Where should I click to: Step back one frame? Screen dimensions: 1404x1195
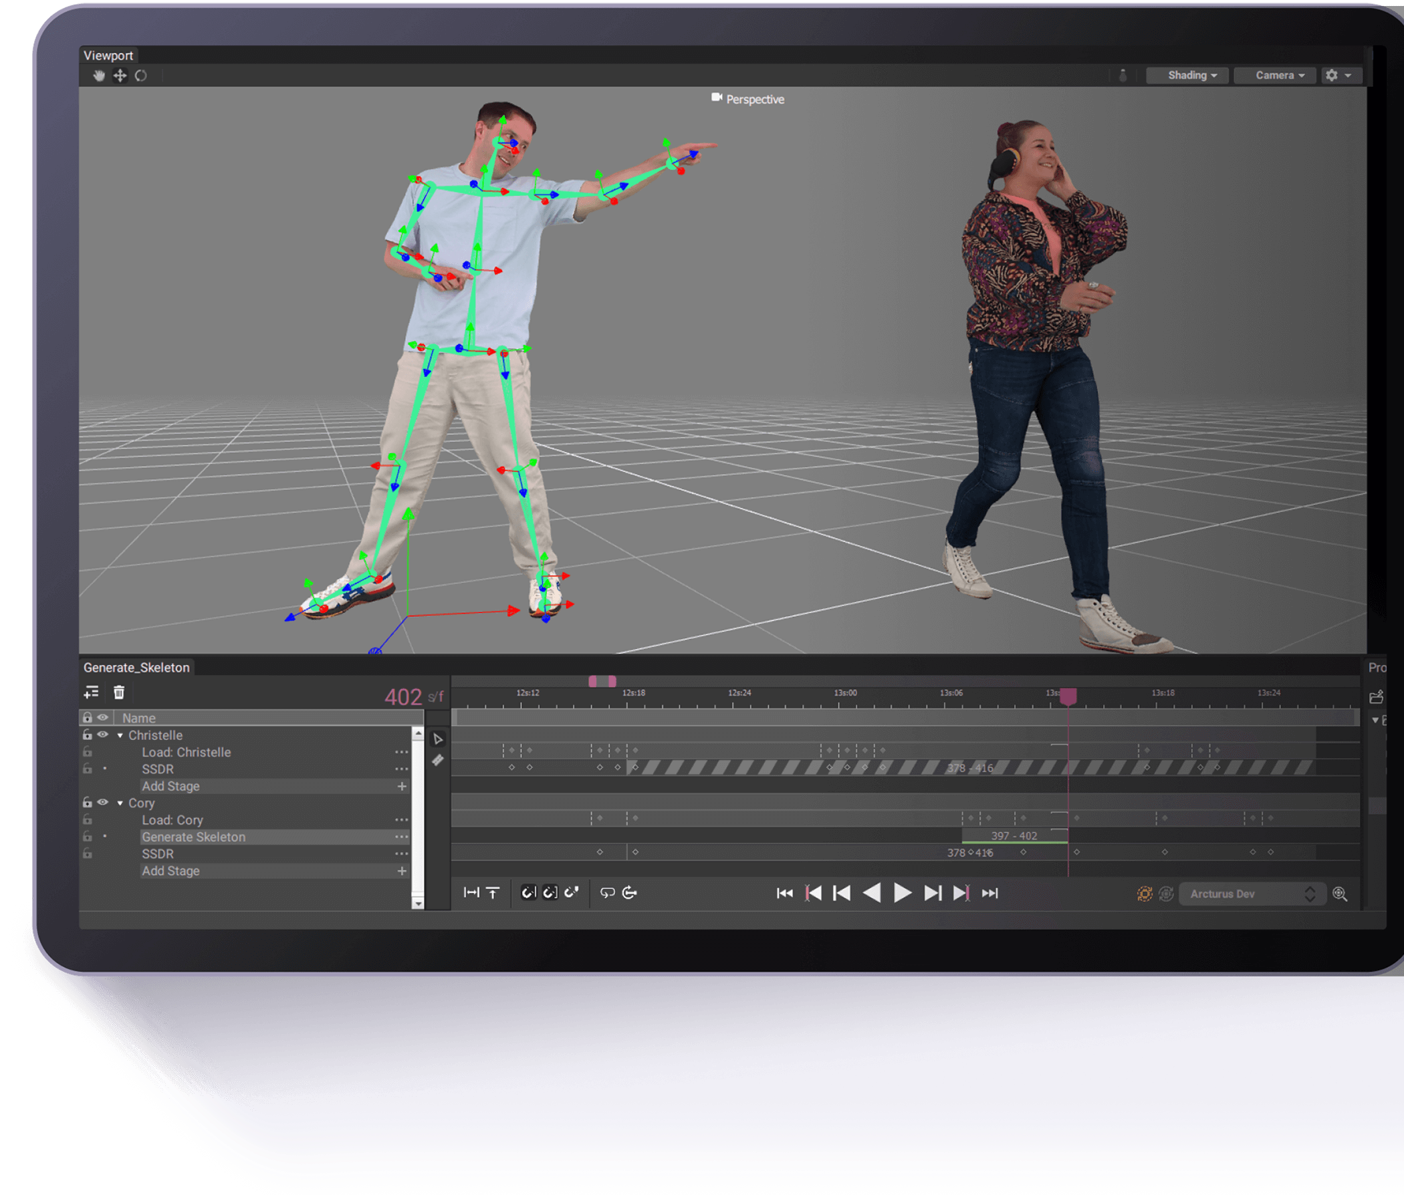(x=842, y=894)
